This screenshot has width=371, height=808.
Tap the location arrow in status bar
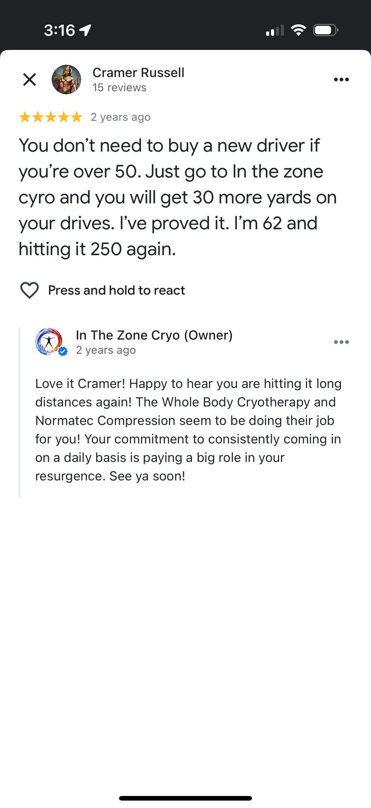pyautogui.click(x=85, y=30)
